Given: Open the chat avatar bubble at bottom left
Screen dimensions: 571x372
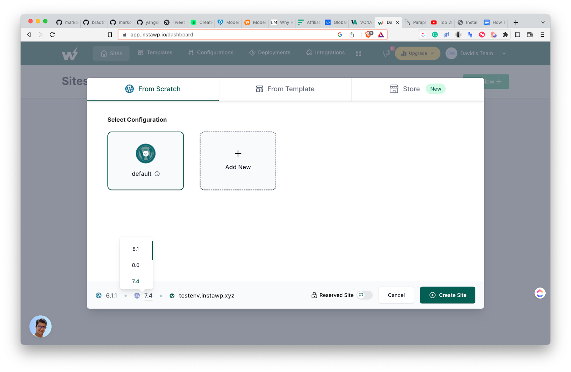Looking at the screenshot, I should coord(40,326).
